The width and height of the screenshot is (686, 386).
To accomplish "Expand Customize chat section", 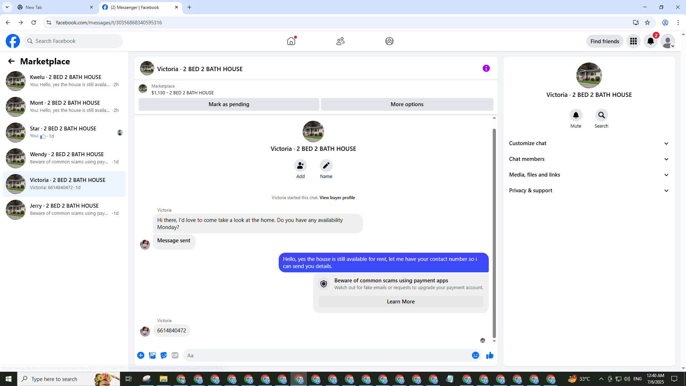I will pos(588,143).
